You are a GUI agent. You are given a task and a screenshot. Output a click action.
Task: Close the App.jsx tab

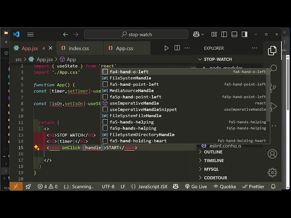tap(50, 48)
